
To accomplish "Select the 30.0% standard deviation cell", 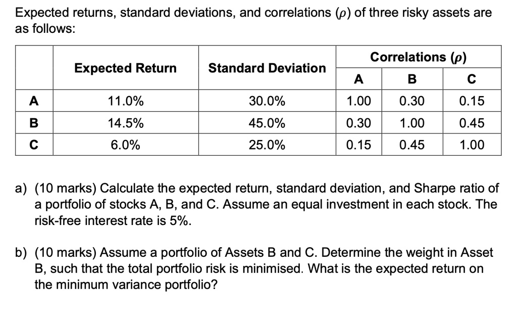I will [267, 101].
